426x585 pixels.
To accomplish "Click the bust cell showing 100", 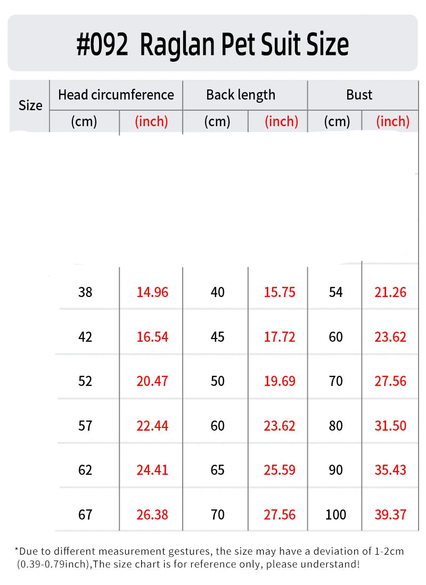I will pyautogui.click(x=335, y=515).
